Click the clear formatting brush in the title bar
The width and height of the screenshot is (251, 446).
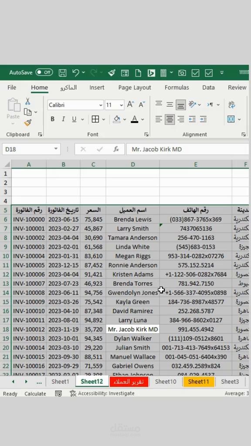pos(111,73)
